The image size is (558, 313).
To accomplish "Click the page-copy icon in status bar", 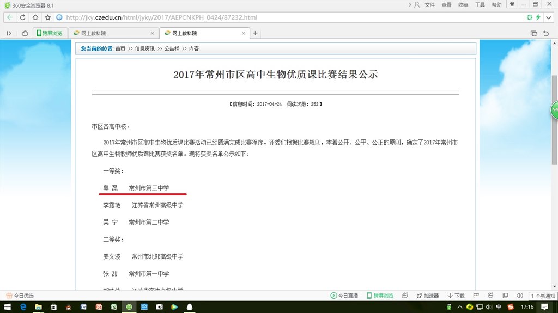I will (x=505, y=295).
